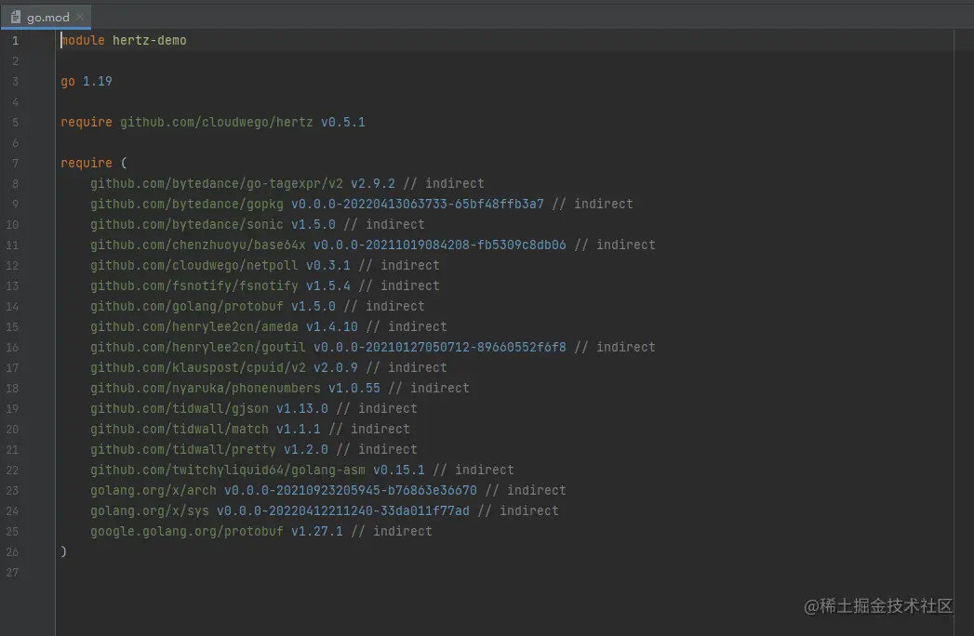974x636 pixels.
Task: Click base64x version 'v0.0.0-20211019084208-fb5309c8db06'
Action: pos(440,245)
